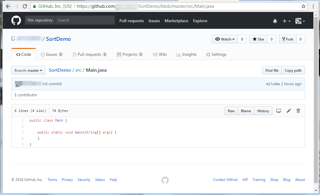Open Status footer link
This screenshot has height=195, width=320.
pos(100,180)
